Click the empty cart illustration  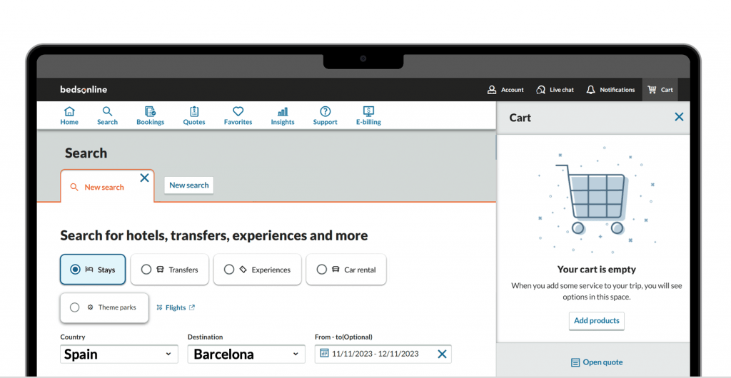click(x=598, y=199)
